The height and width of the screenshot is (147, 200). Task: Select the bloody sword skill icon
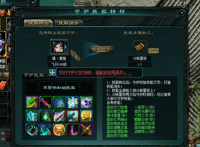click(x=46, y=102)
